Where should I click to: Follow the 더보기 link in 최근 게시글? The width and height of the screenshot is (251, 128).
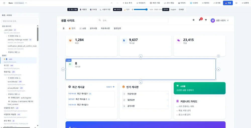point(110,87)
